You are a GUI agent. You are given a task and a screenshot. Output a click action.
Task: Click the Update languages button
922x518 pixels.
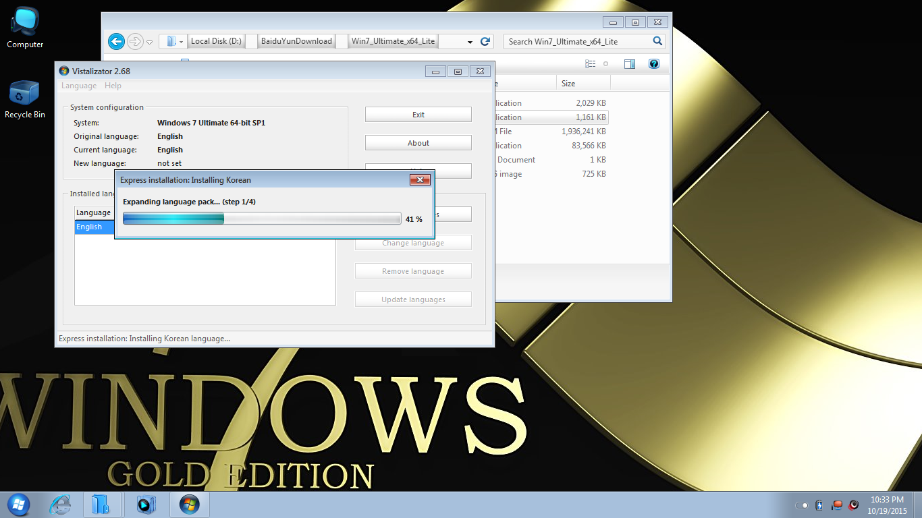(413, 299)
